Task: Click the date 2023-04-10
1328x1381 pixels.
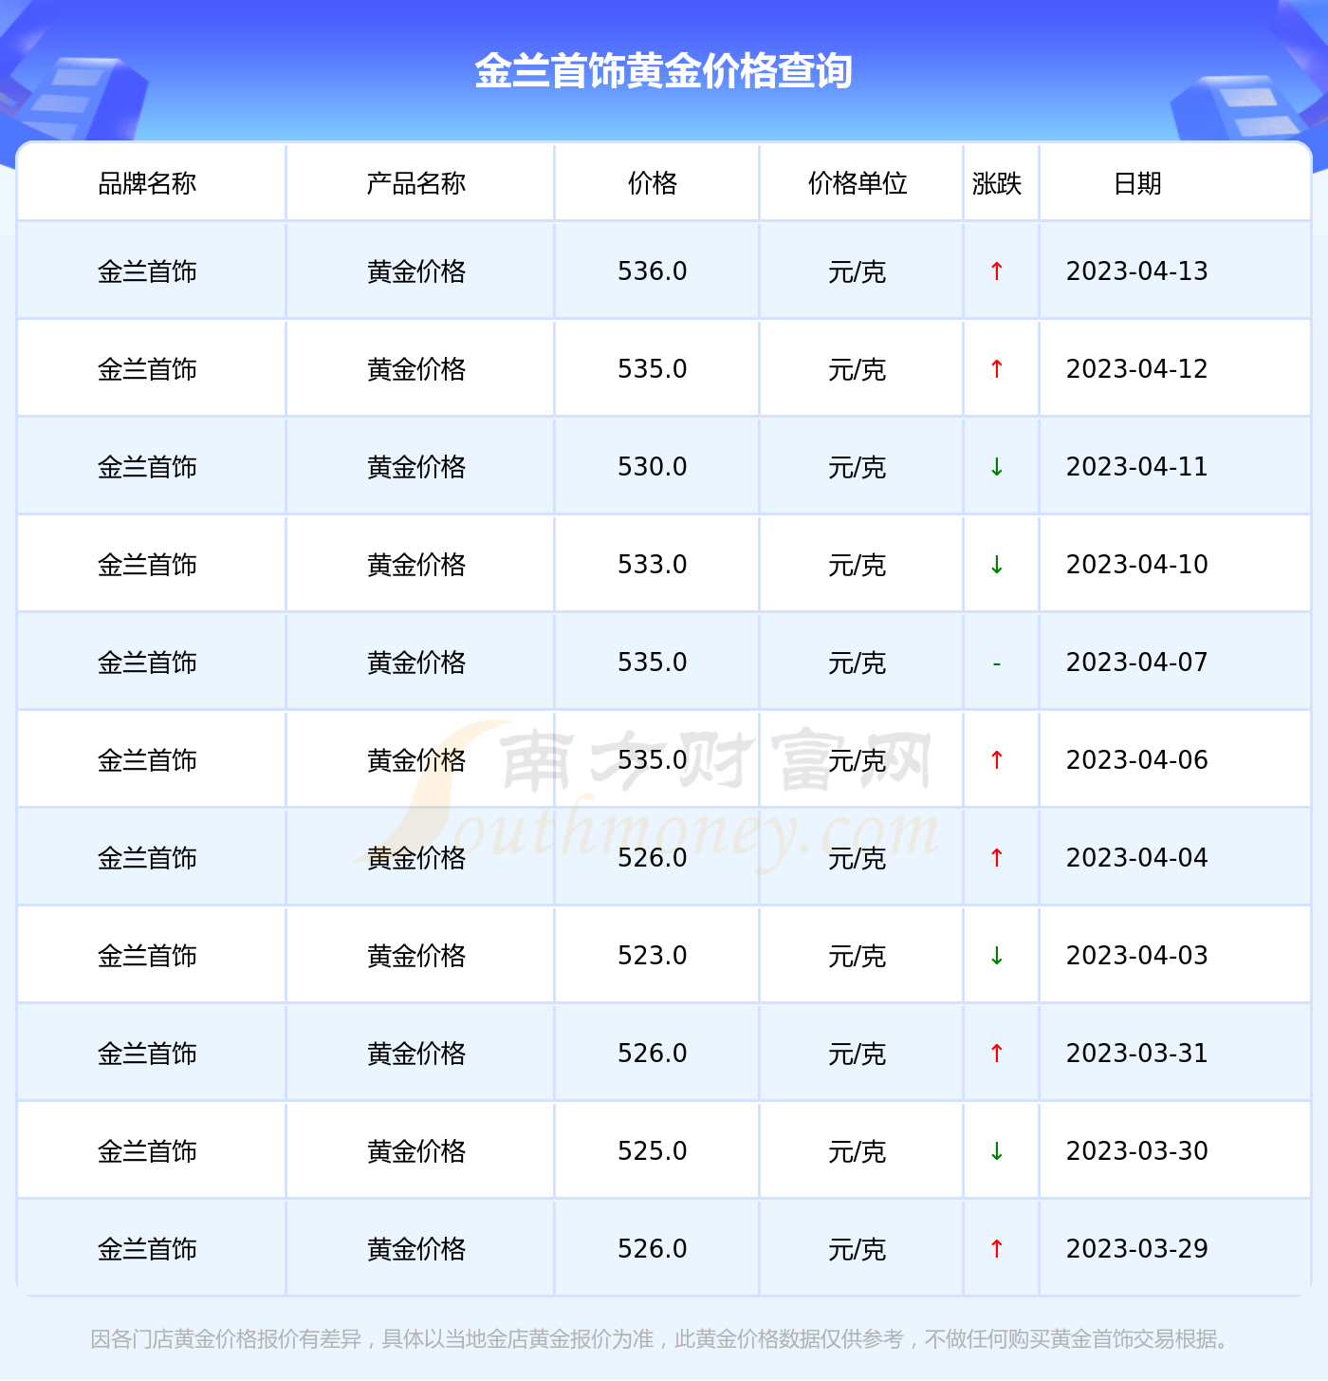Action: 1137,565
